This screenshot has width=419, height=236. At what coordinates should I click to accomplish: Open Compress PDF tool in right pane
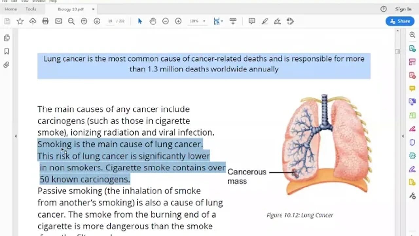point(412,156)
